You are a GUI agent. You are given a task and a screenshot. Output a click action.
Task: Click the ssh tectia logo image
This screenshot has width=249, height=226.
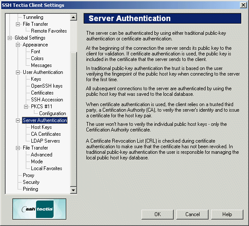pos(40,209)
